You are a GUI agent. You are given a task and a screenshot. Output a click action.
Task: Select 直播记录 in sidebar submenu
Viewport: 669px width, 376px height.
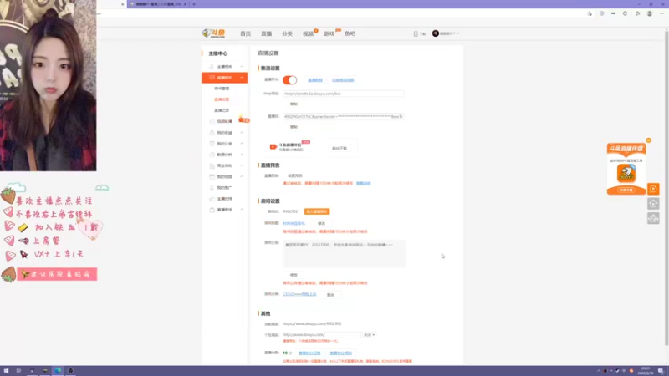(222, 110)
